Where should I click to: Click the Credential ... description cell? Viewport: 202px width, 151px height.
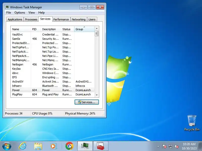[50, 34]
